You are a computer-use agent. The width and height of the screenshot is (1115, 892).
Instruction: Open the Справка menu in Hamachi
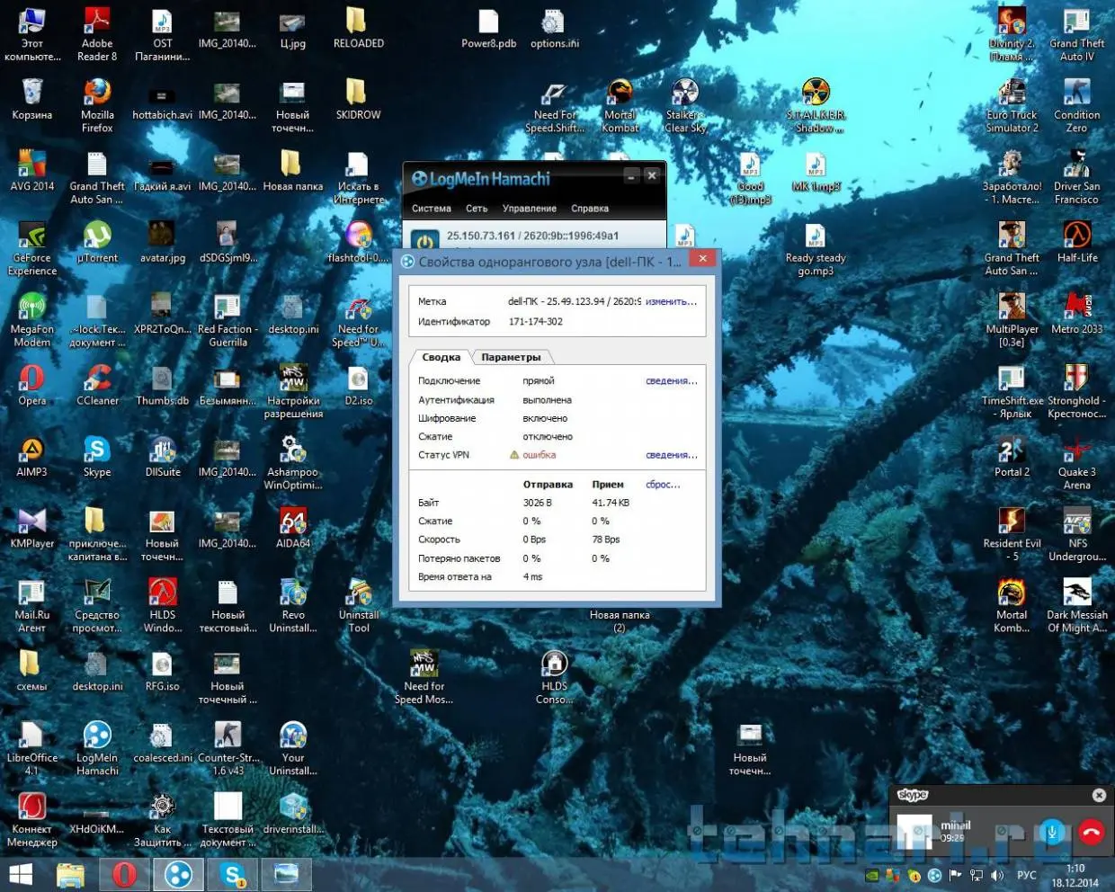click(x=589, y=209)
